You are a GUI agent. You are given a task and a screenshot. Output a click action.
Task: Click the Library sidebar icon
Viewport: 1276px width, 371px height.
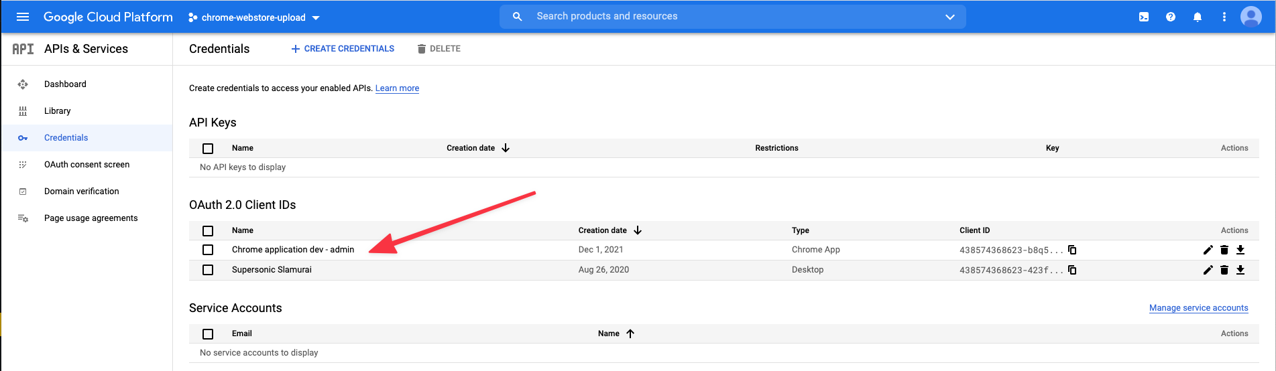tap(23, 111)
